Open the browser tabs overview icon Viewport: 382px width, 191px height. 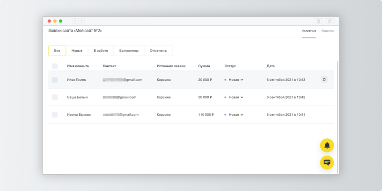click(330, 21)
